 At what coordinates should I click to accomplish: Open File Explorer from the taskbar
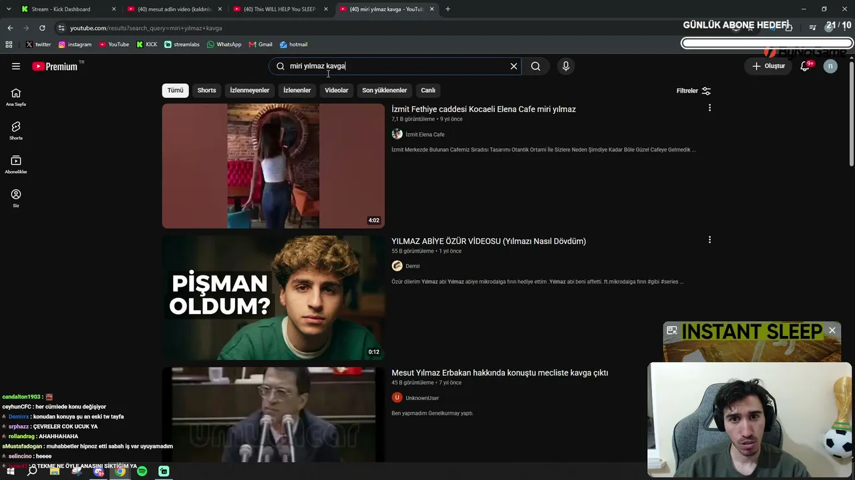point(55,471)
